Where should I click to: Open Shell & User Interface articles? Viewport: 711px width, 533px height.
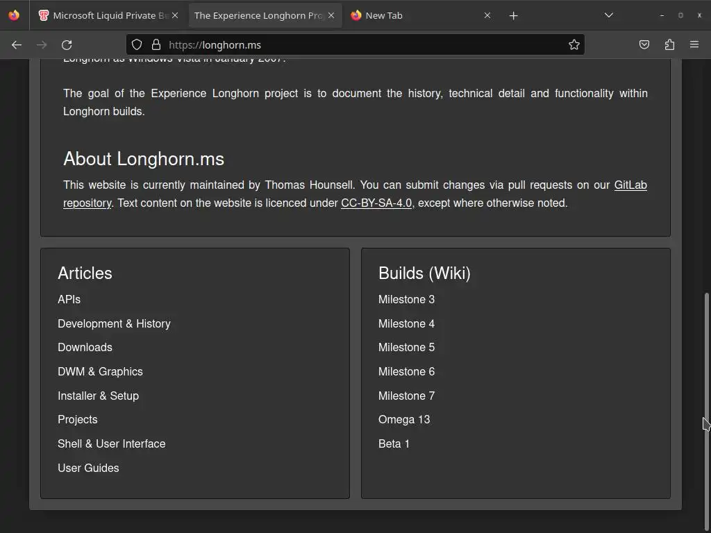point(112,443)
